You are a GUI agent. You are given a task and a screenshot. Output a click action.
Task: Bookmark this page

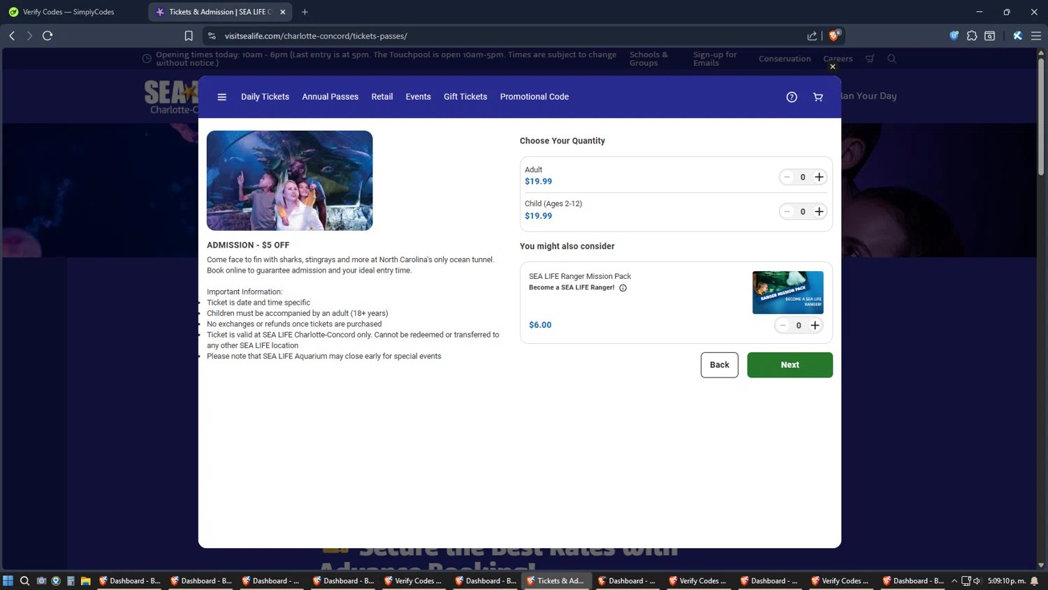[x=189, y=36]
